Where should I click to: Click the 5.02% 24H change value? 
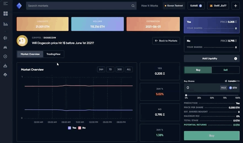tap(160, 94)
